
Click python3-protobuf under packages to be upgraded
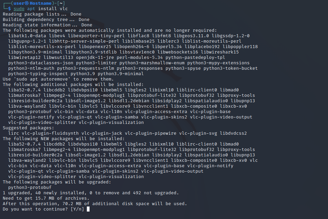coord(30,188)
